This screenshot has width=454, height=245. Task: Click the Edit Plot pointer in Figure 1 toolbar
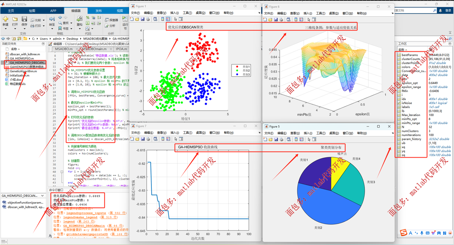coord(175,19)
